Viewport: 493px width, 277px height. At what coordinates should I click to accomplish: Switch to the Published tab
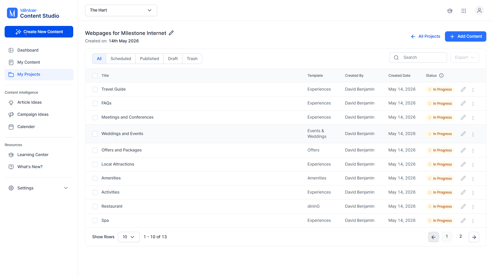[x=150, y=59]
